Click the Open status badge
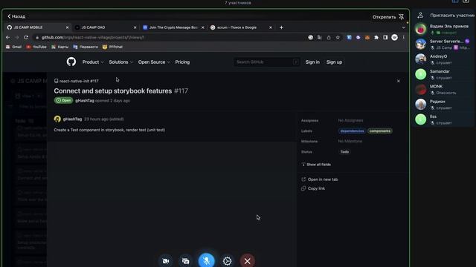The image size is (476, 267). point(63,100)
